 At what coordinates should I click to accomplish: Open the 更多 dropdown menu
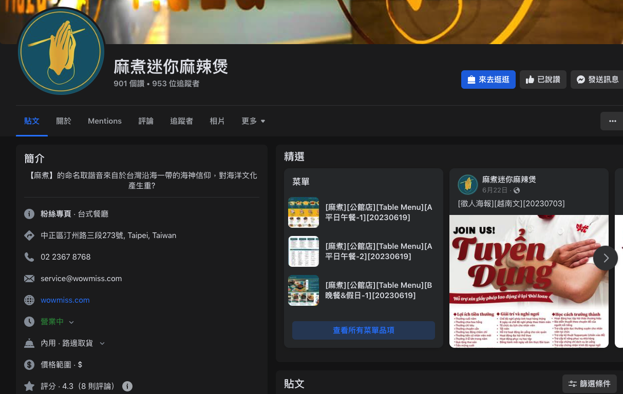[253, 121]
